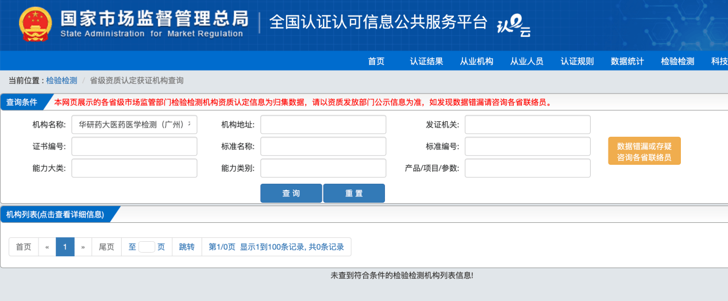This screenshot has height=301, width=728.
Task: Click the orange 数据错漏或存疑 button
Action: pyautogui.click(x=644, y=151)
